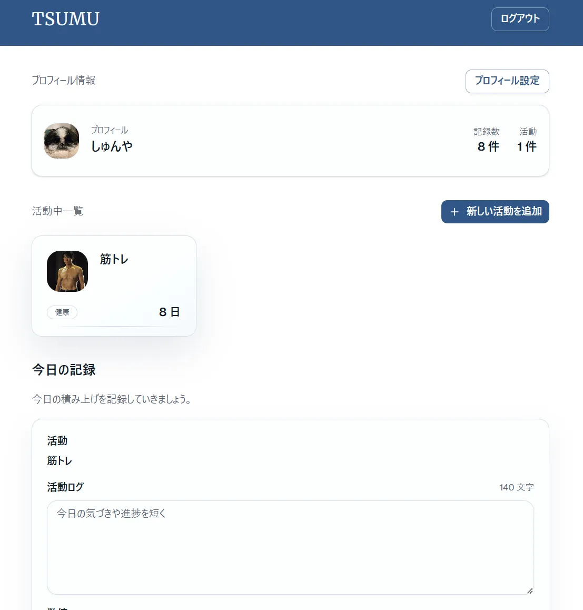Click the 今日の記録 heading
The height and width of the screenshot is (610, 583).
[x=64, y=370]
